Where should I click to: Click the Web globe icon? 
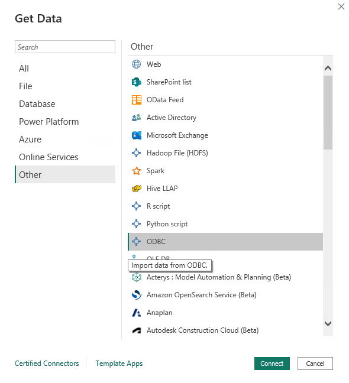click(137, 64)
